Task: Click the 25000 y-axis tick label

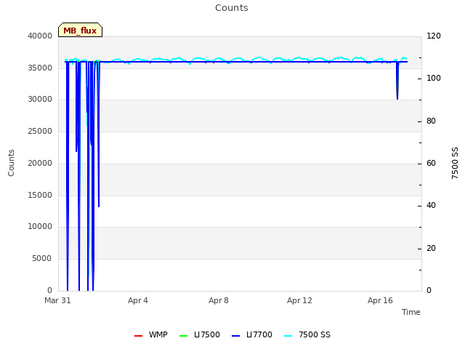Action: point(40,131)
